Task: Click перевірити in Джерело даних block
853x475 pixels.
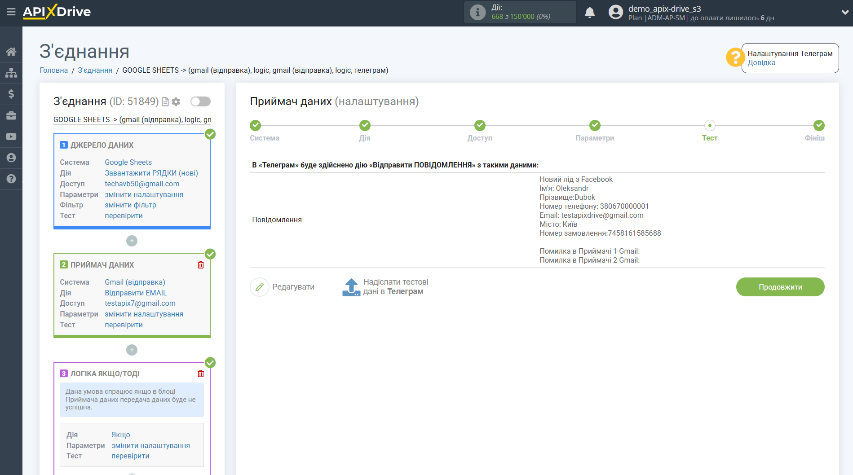Action: pos(124,216)
